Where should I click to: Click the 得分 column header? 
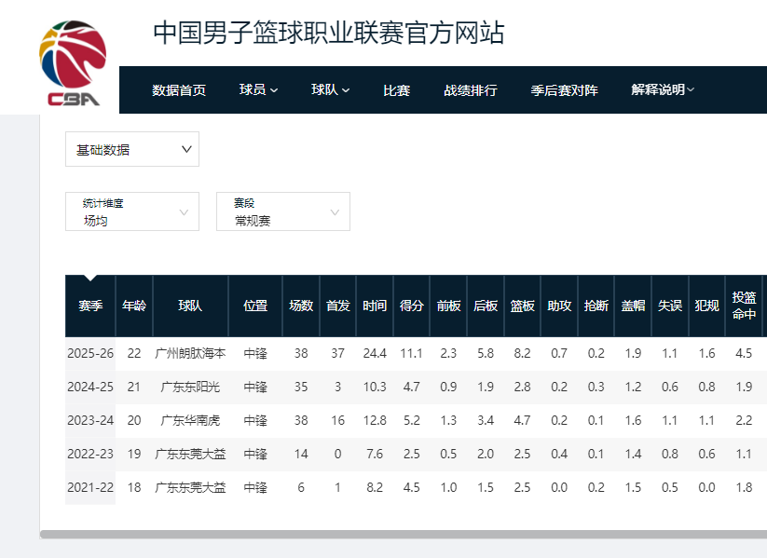(x=411, y=306)
